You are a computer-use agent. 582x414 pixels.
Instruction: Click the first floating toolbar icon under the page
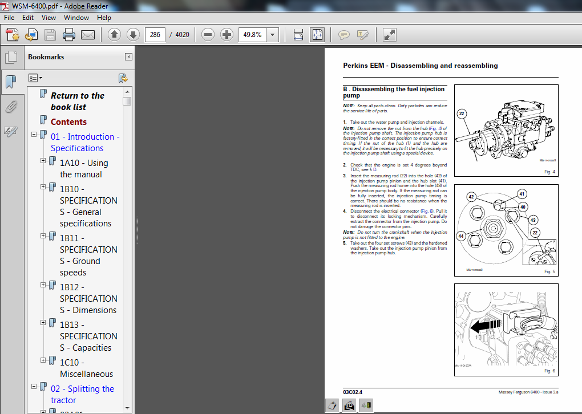click(333, 405)
